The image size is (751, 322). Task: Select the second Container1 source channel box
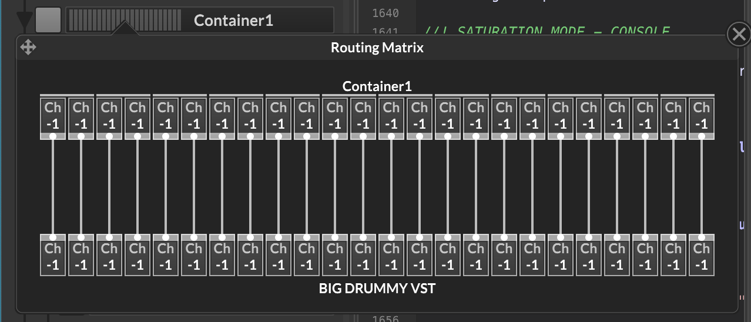81,116
